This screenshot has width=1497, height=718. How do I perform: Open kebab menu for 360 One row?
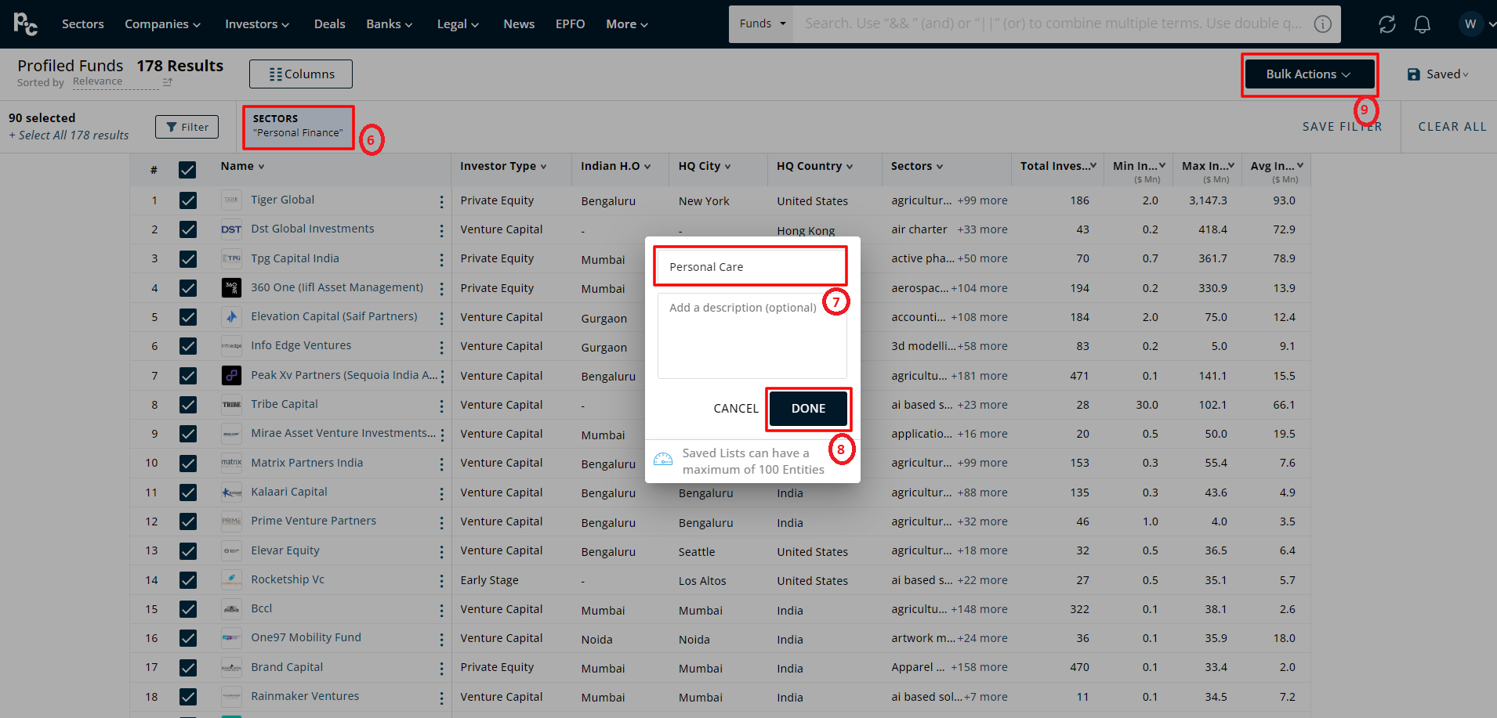click(441, 289)
